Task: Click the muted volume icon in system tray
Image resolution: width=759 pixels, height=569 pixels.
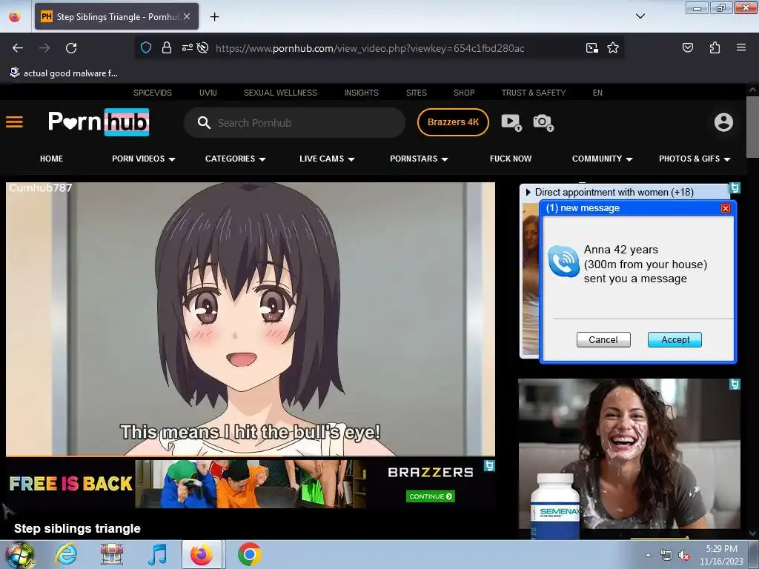Action: click(684, 556)
